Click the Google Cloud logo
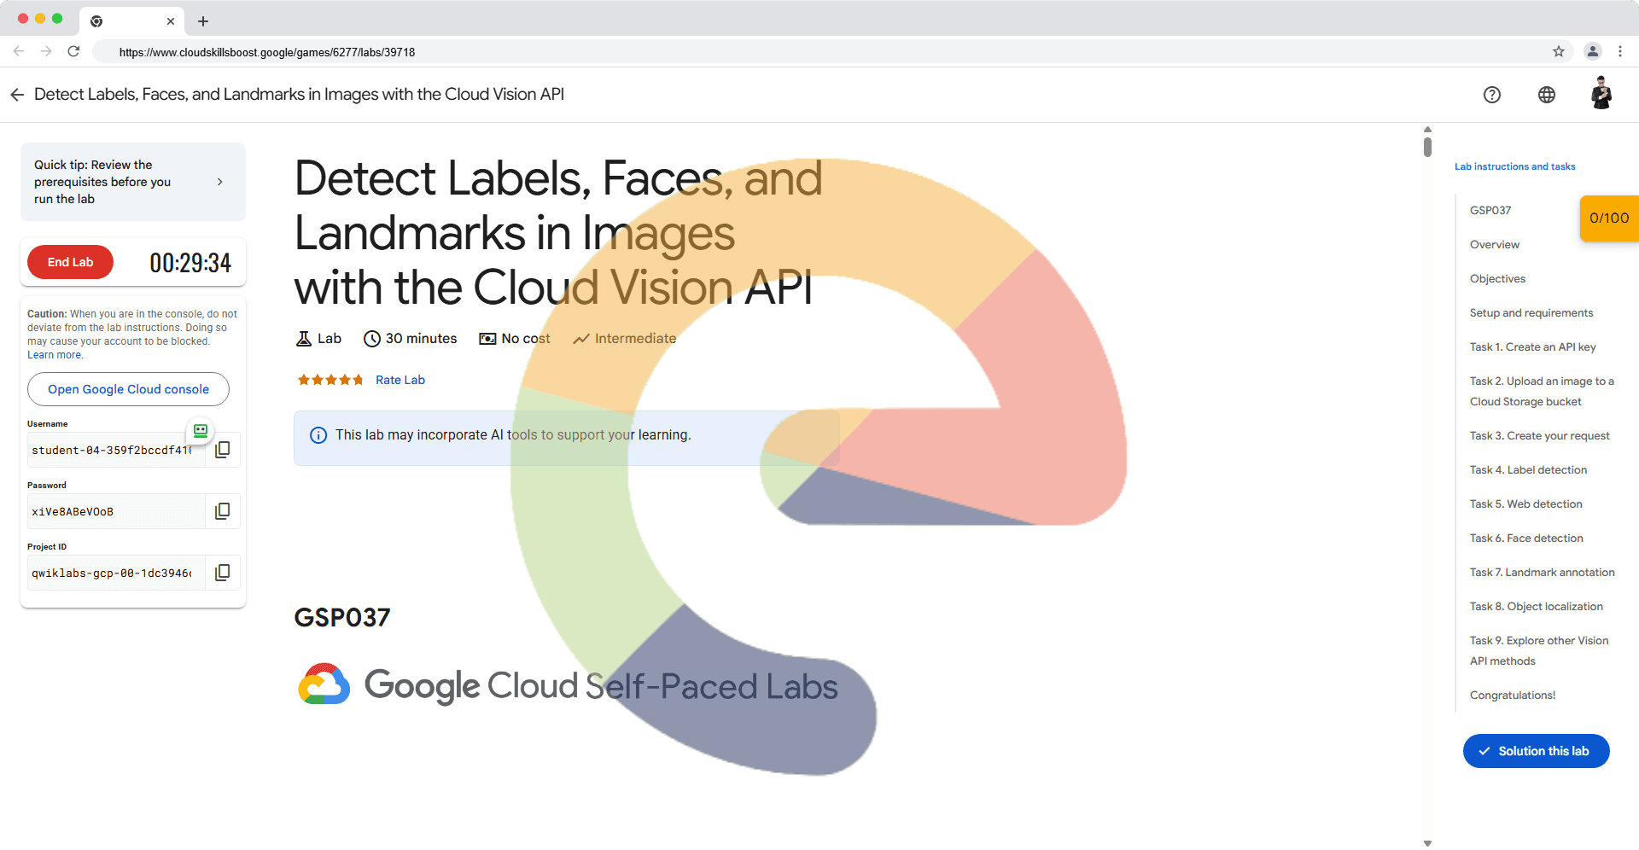This screenshot has height=850, width=1639. [x=324, y=684]
